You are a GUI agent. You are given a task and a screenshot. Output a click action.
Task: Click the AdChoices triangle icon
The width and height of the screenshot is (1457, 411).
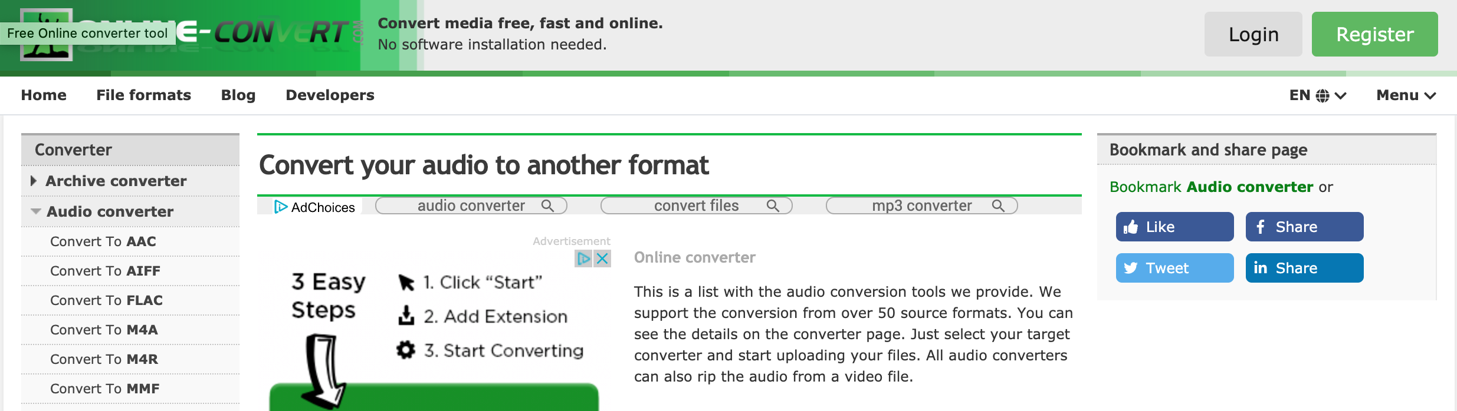pyautogui.click(x=281, y=207)
